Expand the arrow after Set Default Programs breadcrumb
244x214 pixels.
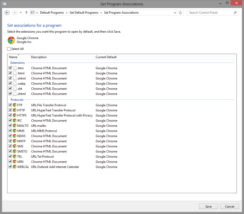coord(101,13)
